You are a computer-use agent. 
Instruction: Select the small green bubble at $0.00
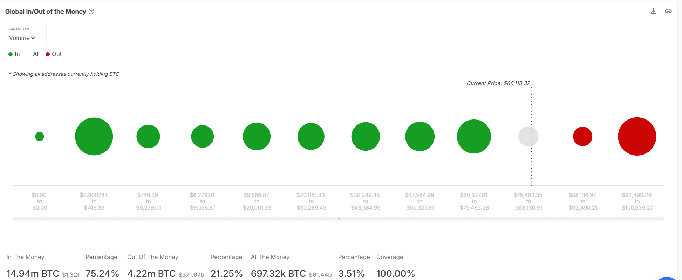[40, 136]
